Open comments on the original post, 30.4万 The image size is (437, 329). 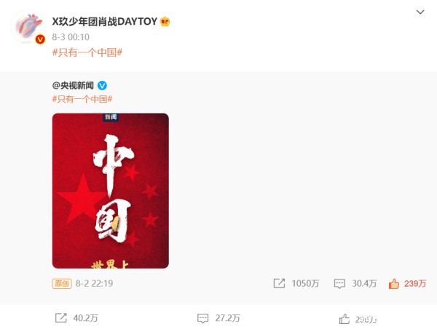355,284
